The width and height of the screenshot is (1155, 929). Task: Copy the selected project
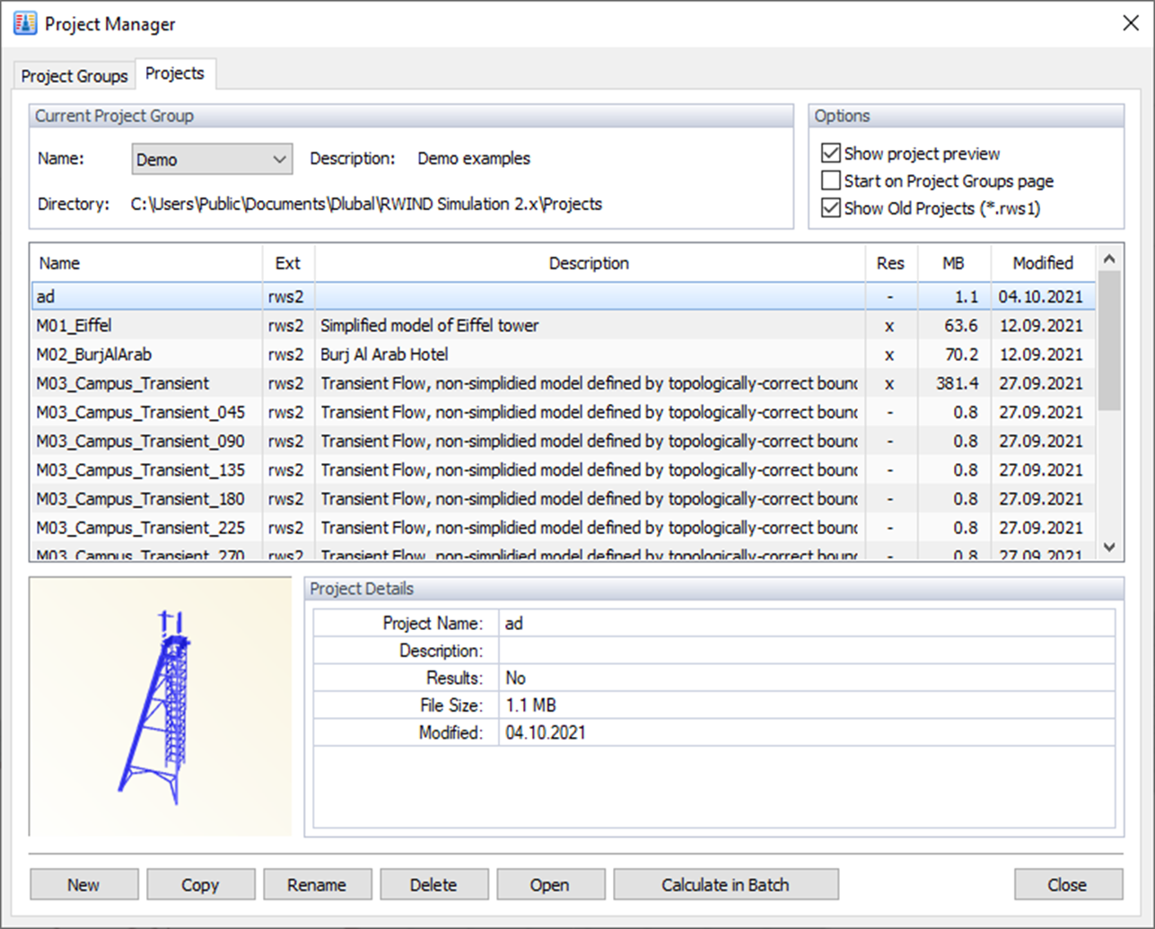(x=200, y=884)
